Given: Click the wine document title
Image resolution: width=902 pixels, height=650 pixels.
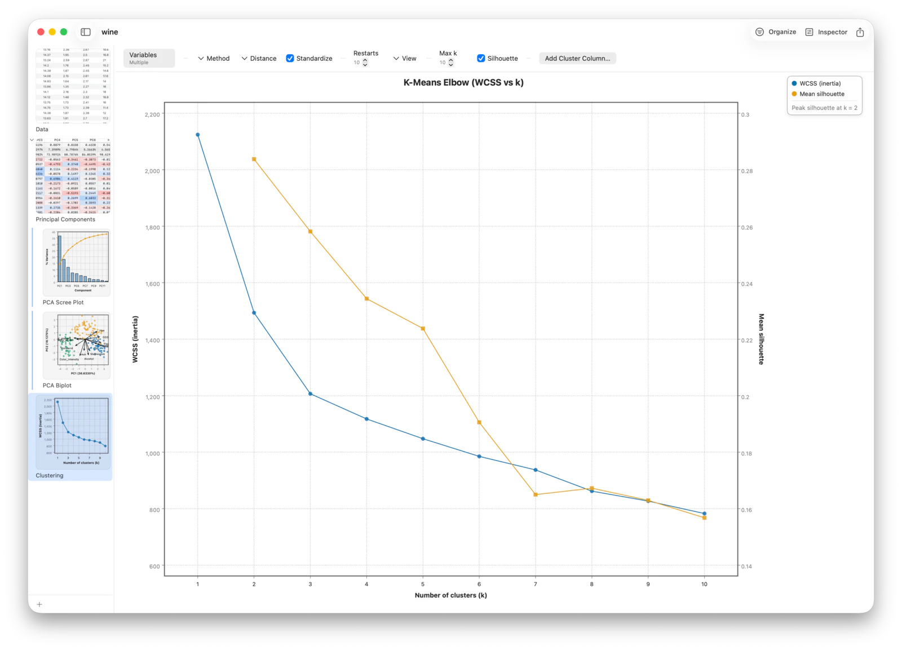Looking at the screenshot, I should (x=110, y=32).
